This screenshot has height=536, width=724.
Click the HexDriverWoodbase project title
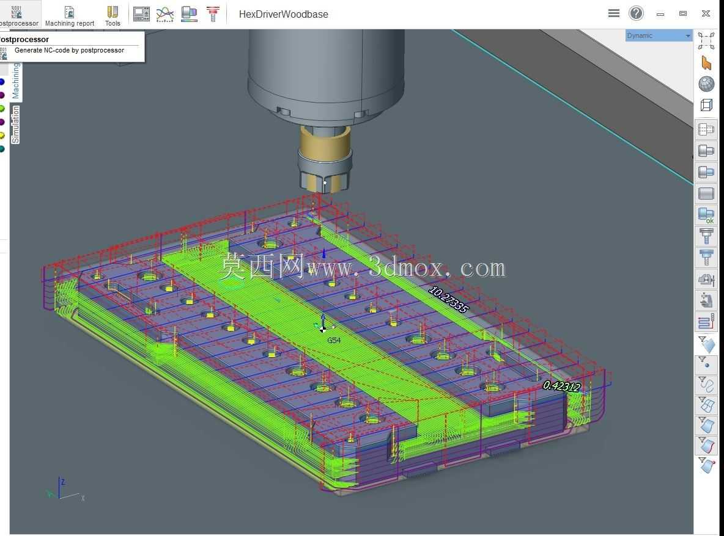283,14
